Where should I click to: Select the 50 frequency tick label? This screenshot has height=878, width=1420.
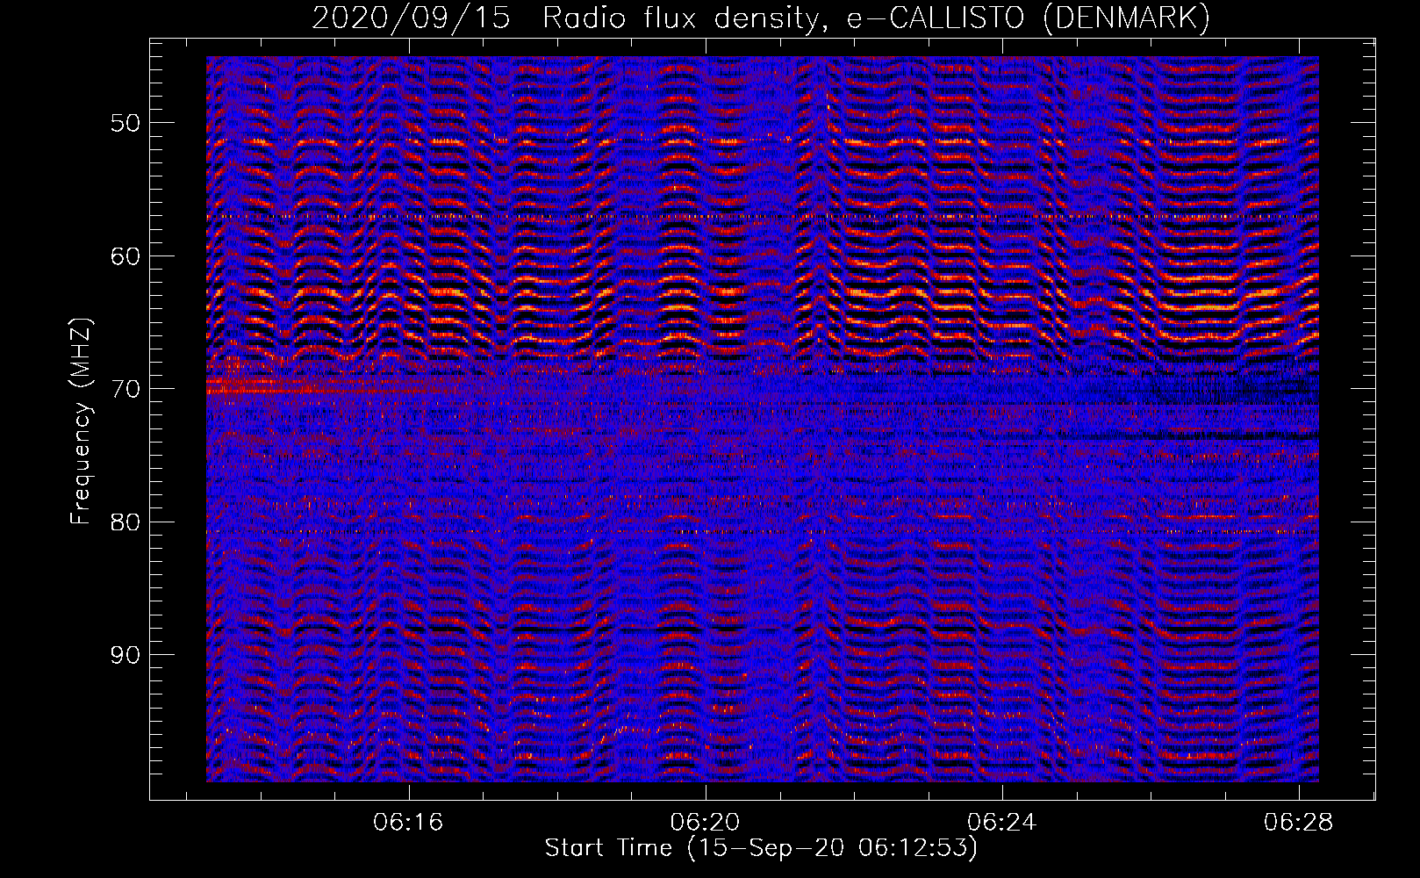[x=126, y=123]
